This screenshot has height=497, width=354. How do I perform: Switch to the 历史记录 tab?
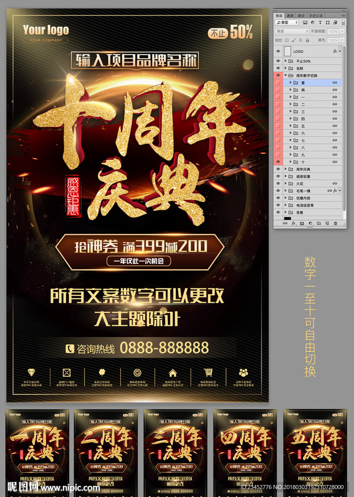pyautogui.click(x=316, y=16)
